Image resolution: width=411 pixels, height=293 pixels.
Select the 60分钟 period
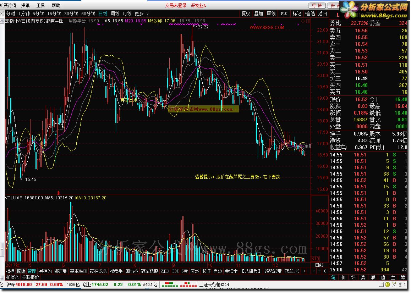pos(88,13)
